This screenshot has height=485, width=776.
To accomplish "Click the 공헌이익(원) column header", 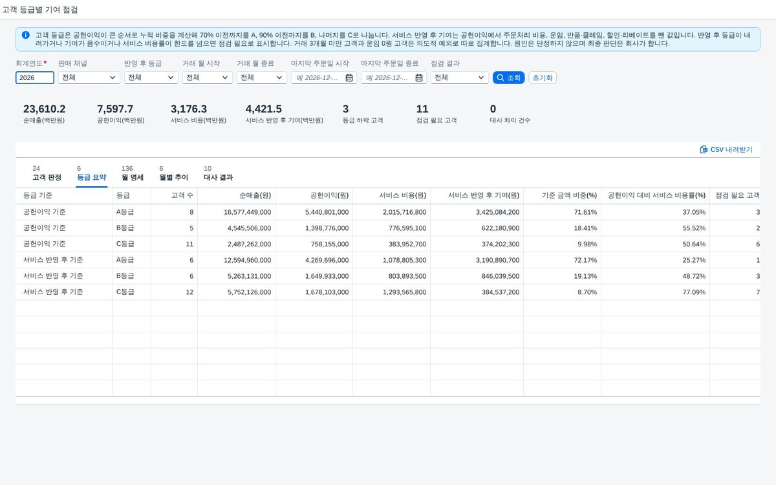I will pos(314,196).
